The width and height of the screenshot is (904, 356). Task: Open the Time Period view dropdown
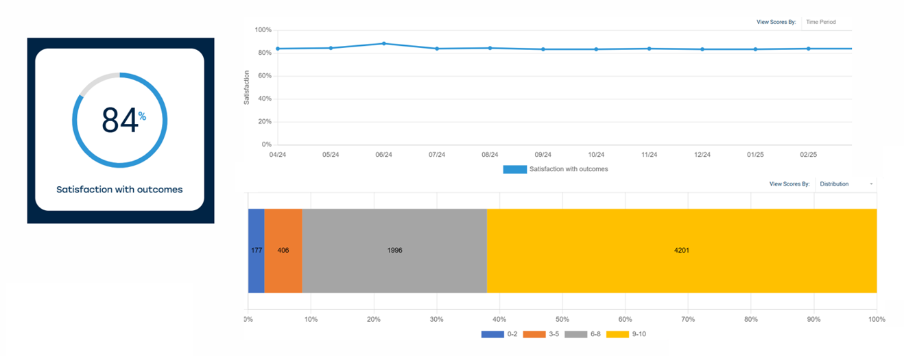tap(827, 22)
